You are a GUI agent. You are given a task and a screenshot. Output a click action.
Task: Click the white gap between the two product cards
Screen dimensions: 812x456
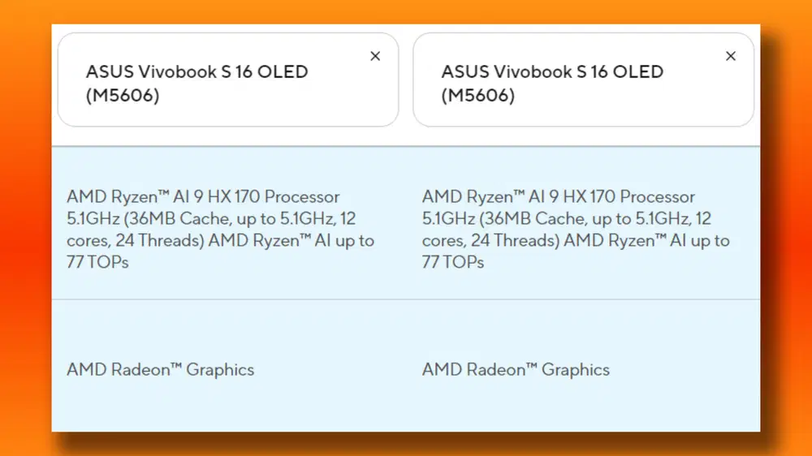tap(406, 80)
